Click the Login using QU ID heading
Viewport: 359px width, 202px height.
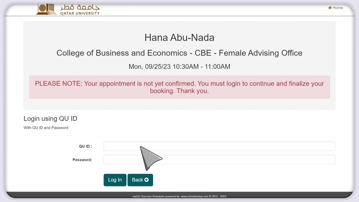[50, 119]
